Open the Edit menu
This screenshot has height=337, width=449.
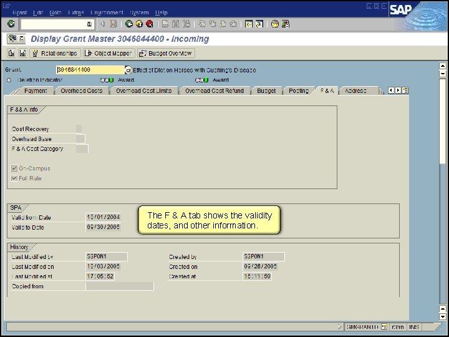[38, 12]
